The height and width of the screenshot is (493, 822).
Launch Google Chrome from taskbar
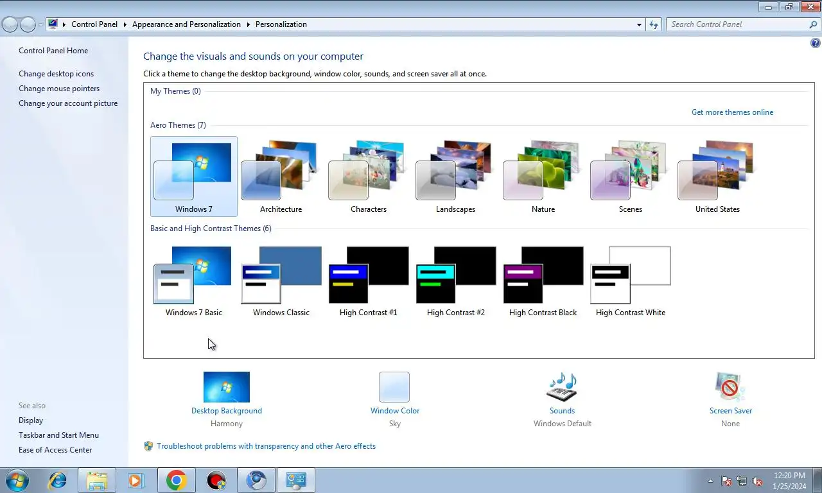click(177, 480)
